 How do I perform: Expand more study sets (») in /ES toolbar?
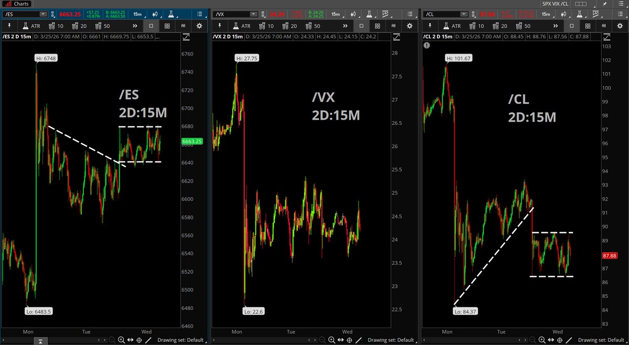[135, 26]
